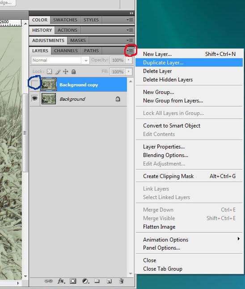245x289 pixels.
Task: Select the Color tab
Action: tap(40, 20)
